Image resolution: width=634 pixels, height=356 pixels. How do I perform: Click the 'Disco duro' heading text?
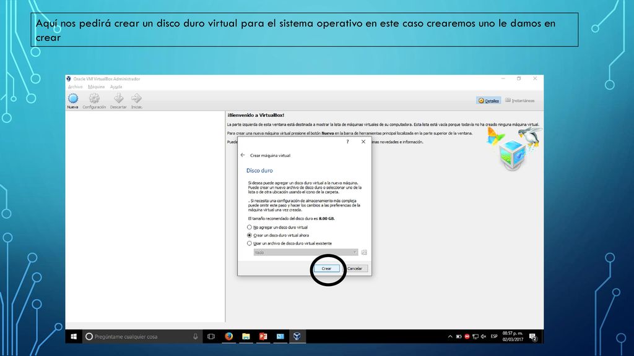[259, 171]
